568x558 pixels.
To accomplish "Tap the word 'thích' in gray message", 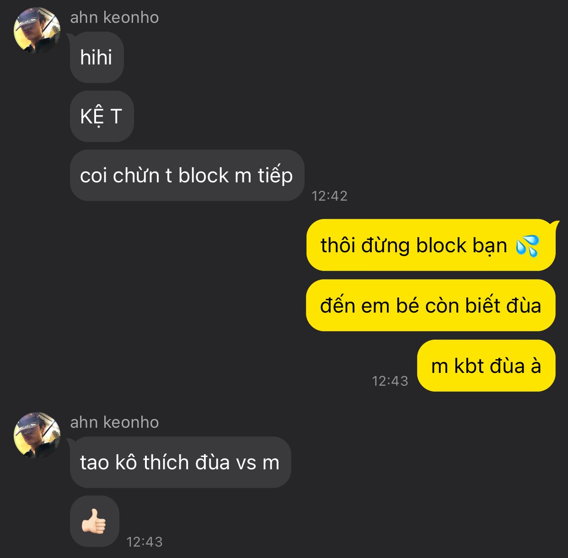I will [166, 462].
